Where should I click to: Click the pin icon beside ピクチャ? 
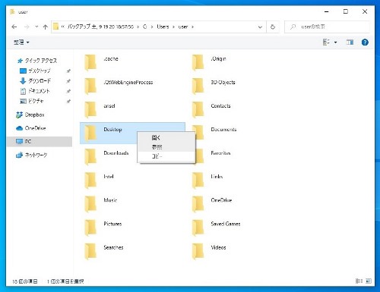point(68,102)
